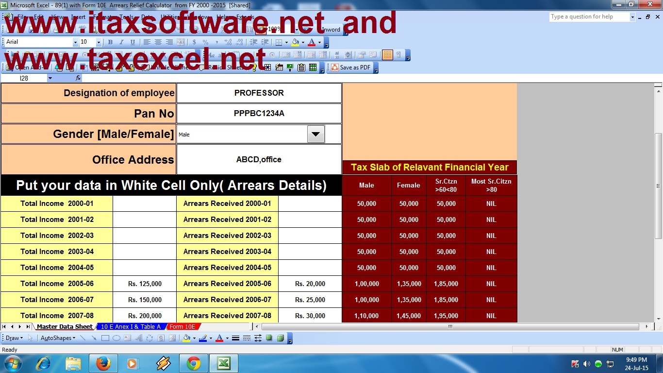663x373 pixels.
Task: Decrease the cell indent
Action: click(x=253, y=42)
